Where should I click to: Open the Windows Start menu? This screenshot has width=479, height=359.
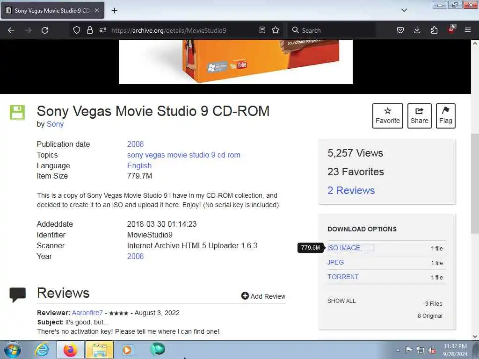tap(13, 350)
